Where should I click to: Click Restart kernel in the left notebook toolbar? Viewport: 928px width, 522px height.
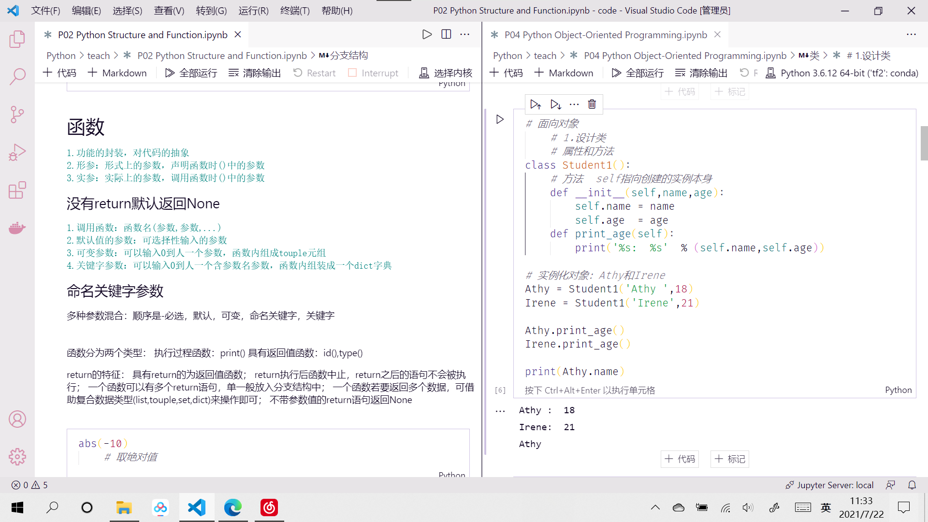314,72
